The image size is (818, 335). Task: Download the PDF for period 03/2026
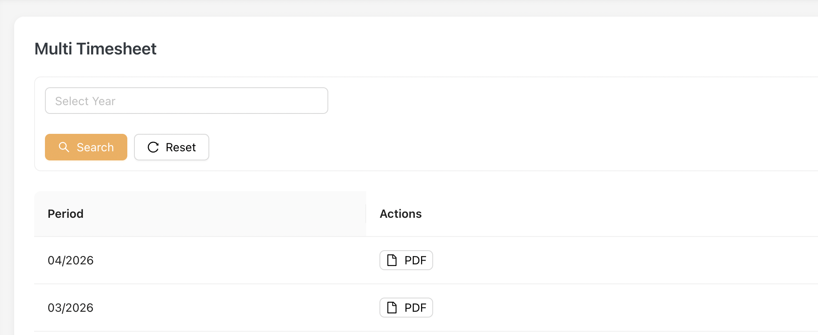pyautogui.click(x=406, y=308)
